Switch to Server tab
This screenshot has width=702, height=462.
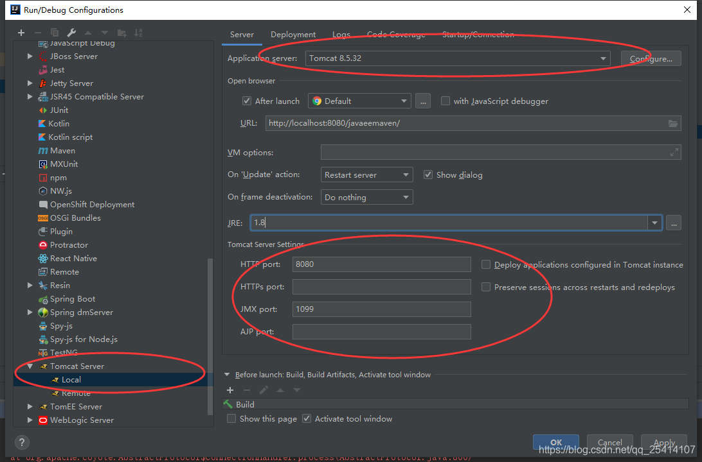tap(242, 35)
